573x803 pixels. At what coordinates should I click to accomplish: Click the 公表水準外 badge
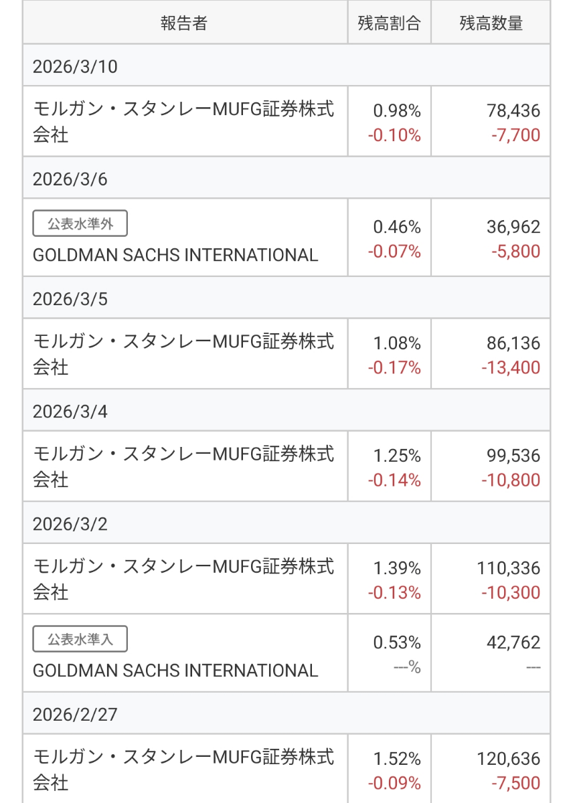click(80, 224)
